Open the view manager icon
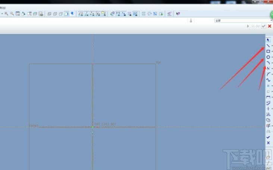This screenshot has width=273, height=170. (x=41, y=13)
